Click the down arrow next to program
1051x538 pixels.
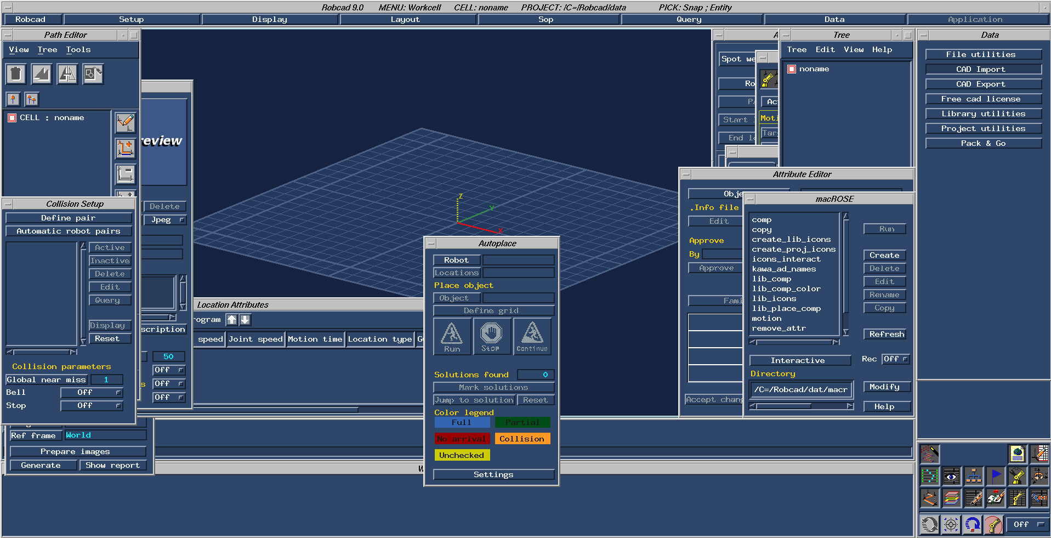pos(245,320)
